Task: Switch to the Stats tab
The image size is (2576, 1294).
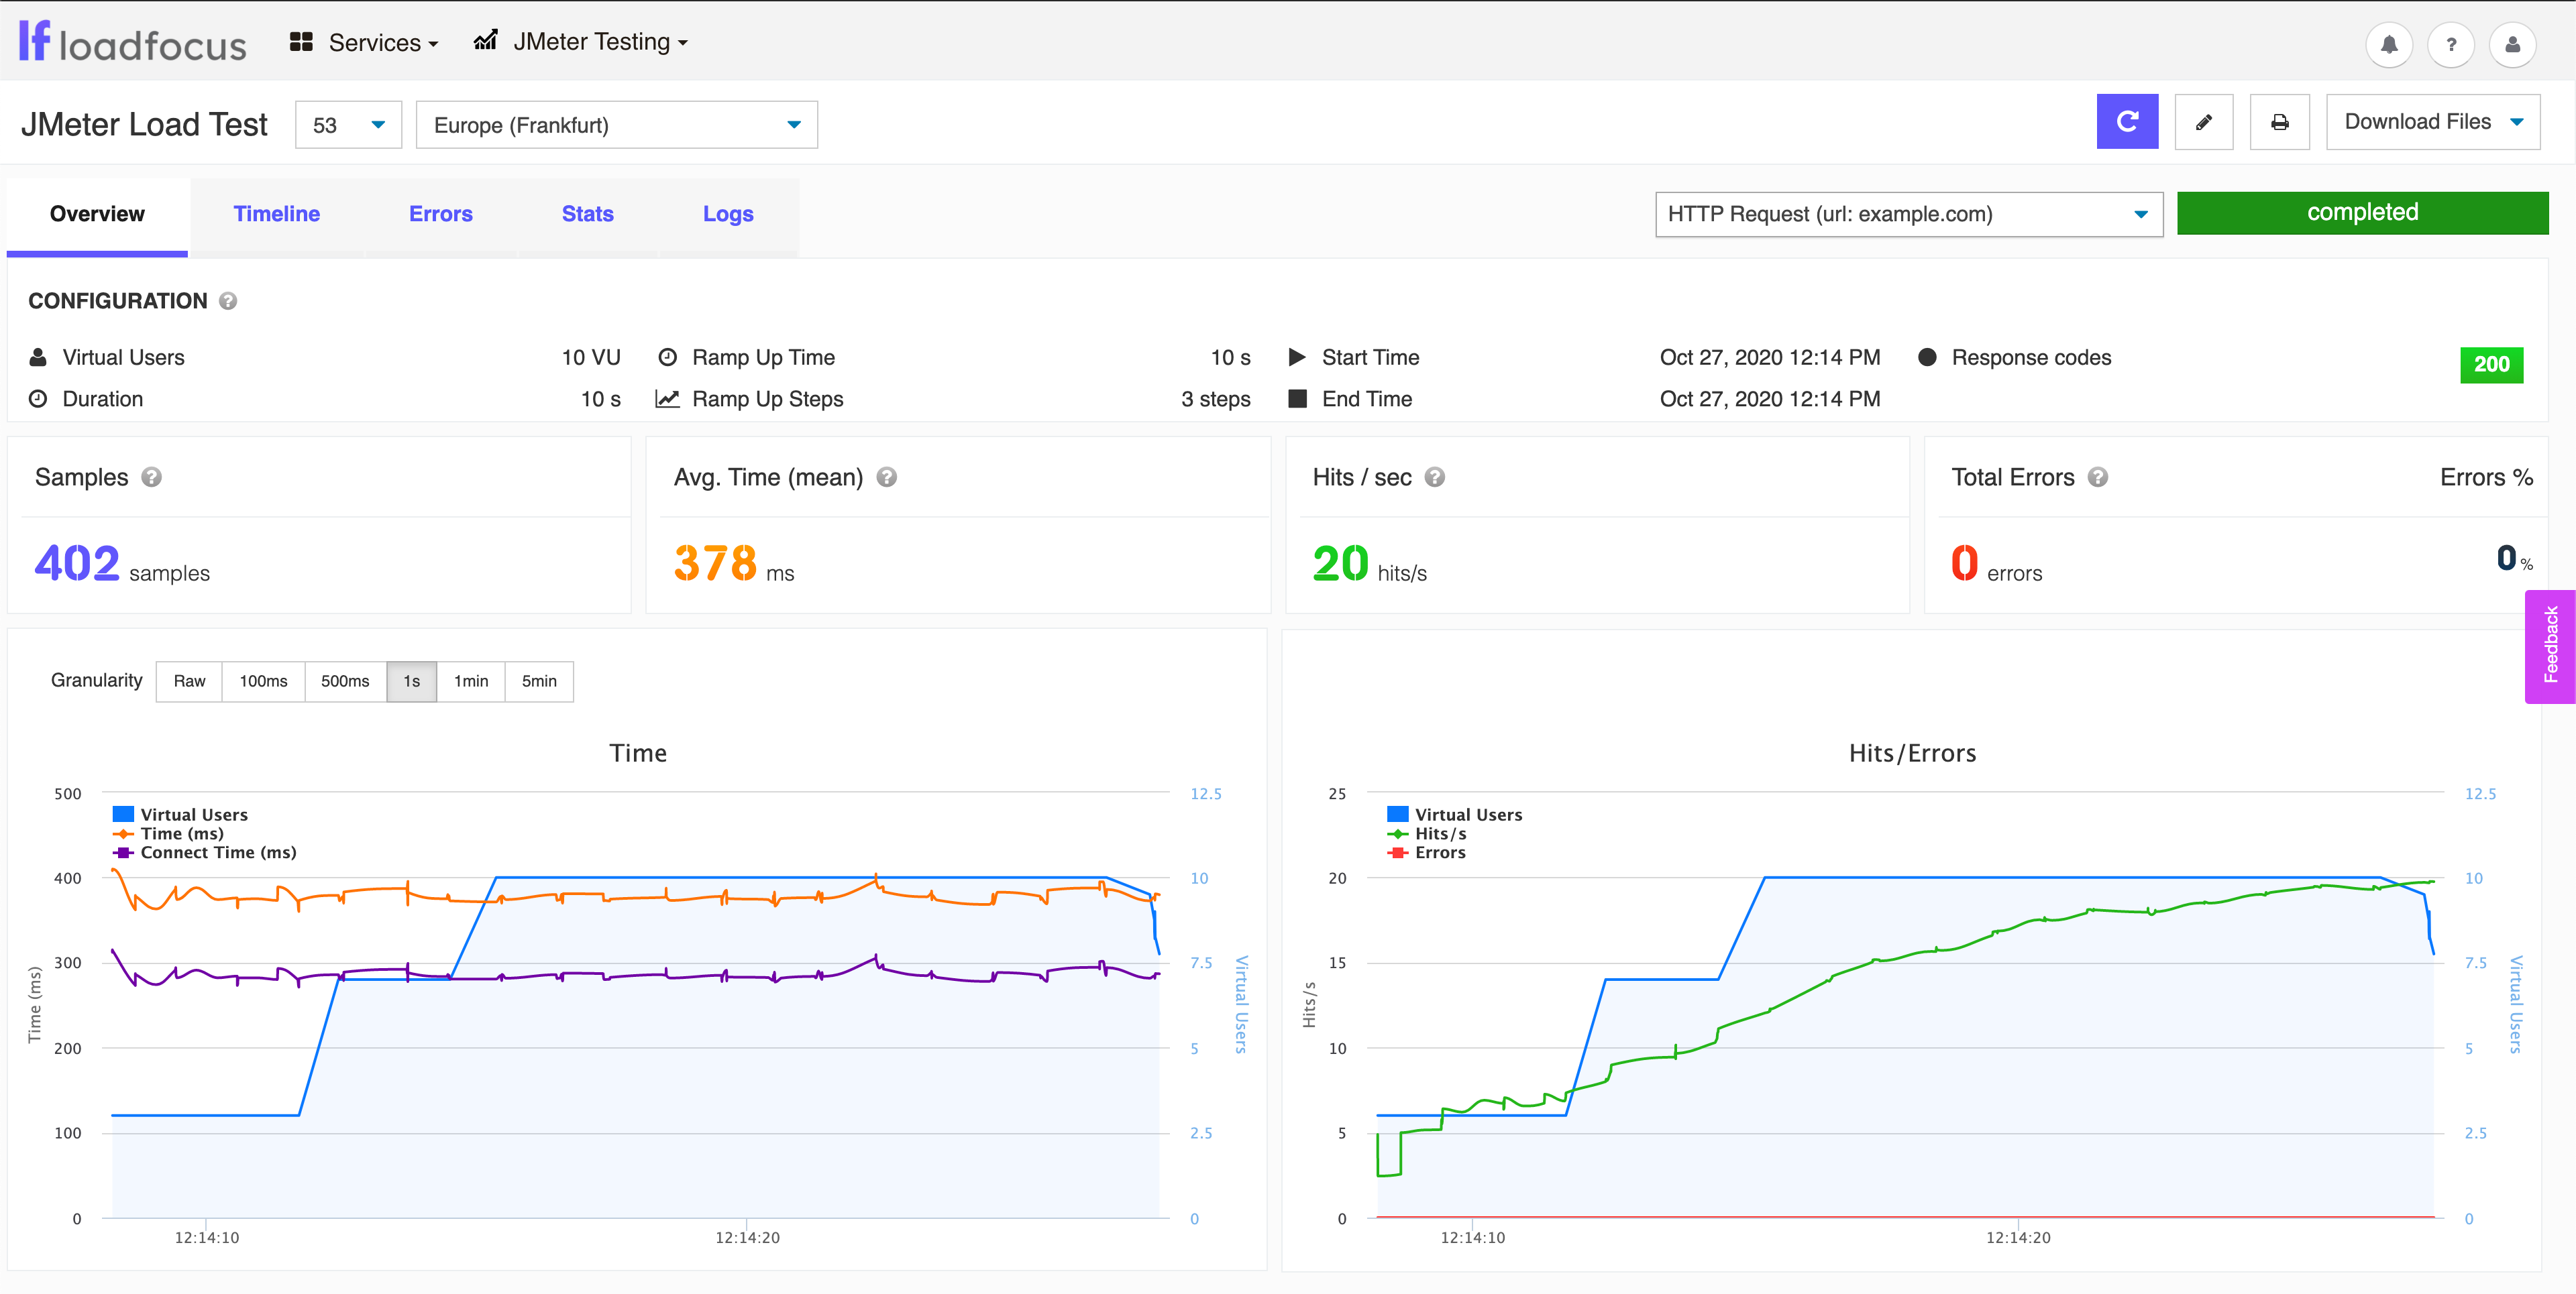Action: click(587, 213)
